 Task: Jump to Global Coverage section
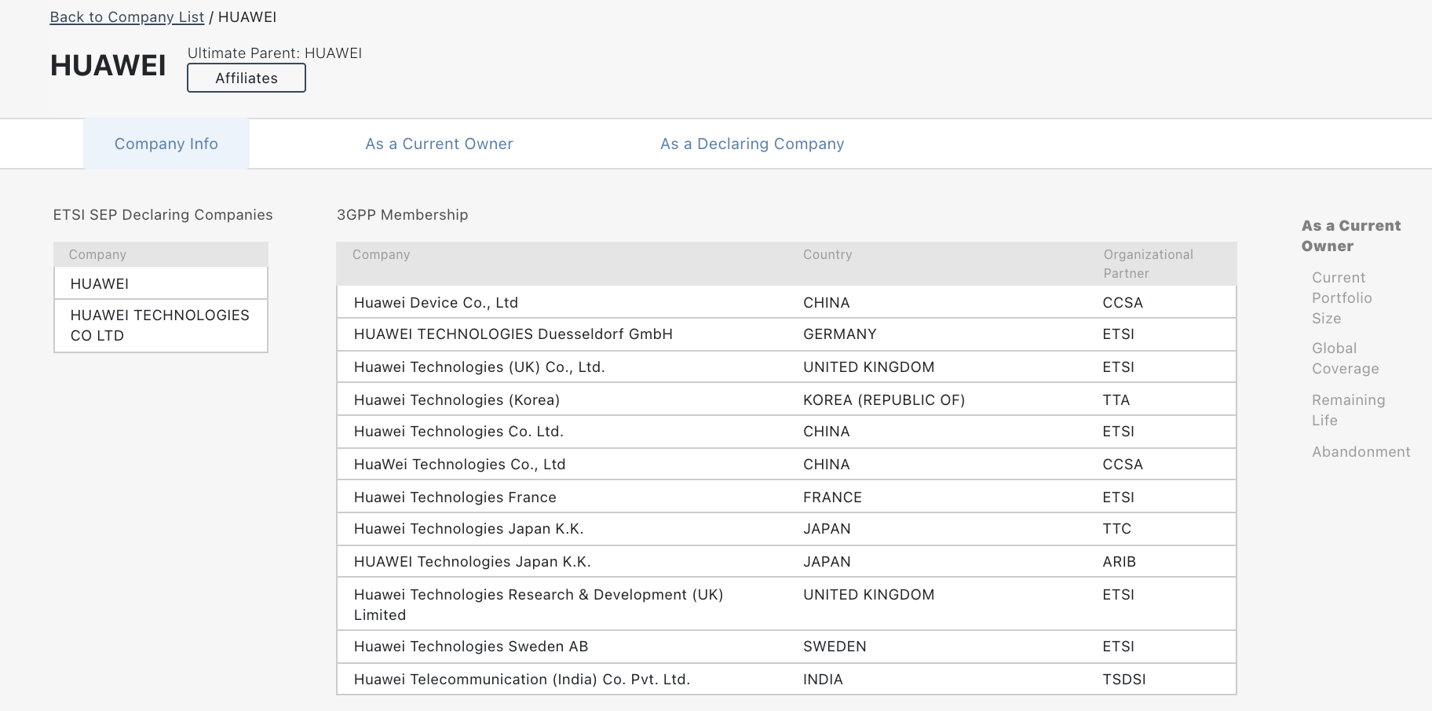1345,359
